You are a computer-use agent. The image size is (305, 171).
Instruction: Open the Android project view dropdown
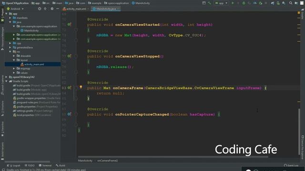point(15,9)
